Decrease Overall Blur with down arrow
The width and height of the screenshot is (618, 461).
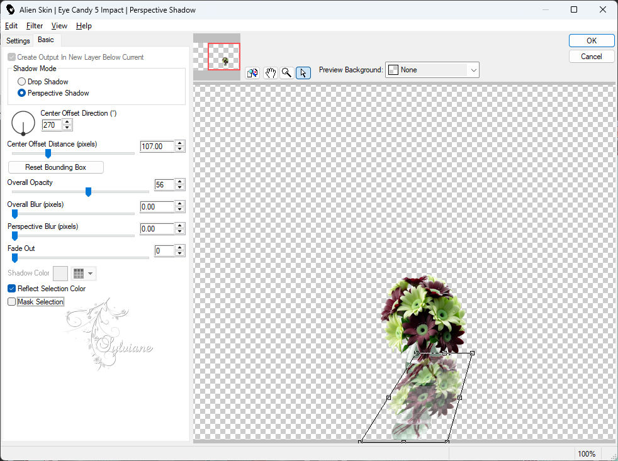coord(180,209)
